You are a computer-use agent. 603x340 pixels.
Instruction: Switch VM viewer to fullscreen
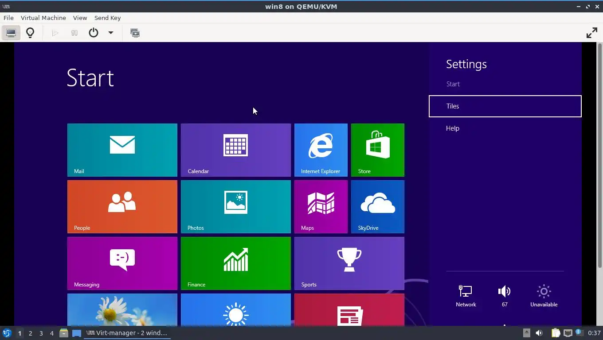coord(591,33)
